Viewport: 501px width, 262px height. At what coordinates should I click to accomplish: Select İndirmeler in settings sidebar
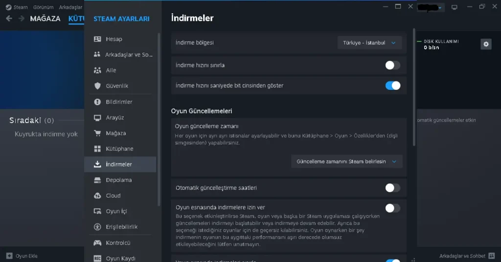tap(120, 164)
